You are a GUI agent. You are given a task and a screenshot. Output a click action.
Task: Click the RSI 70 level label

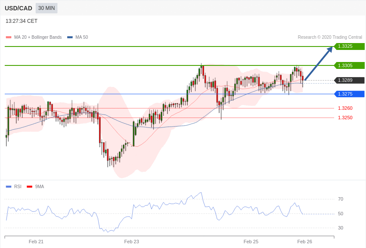[x=341, y=199]
